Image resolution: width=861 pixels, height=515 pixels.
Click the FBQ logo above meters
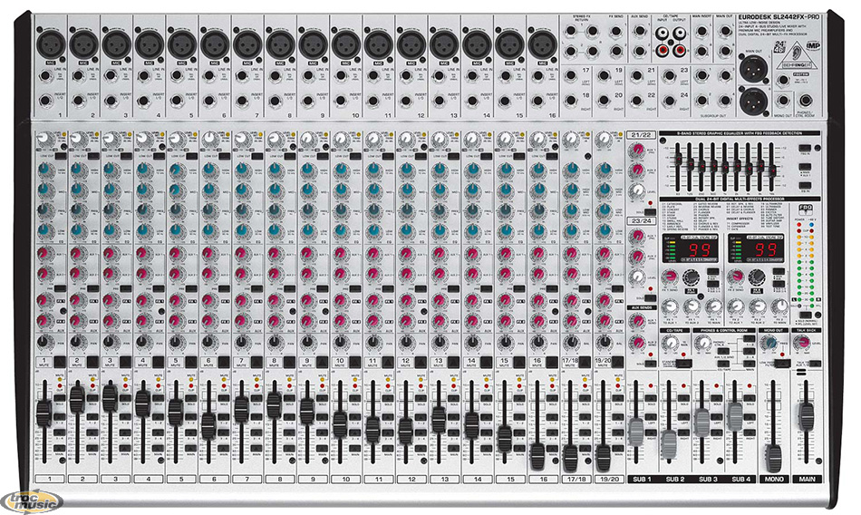[x=805, y=209]
